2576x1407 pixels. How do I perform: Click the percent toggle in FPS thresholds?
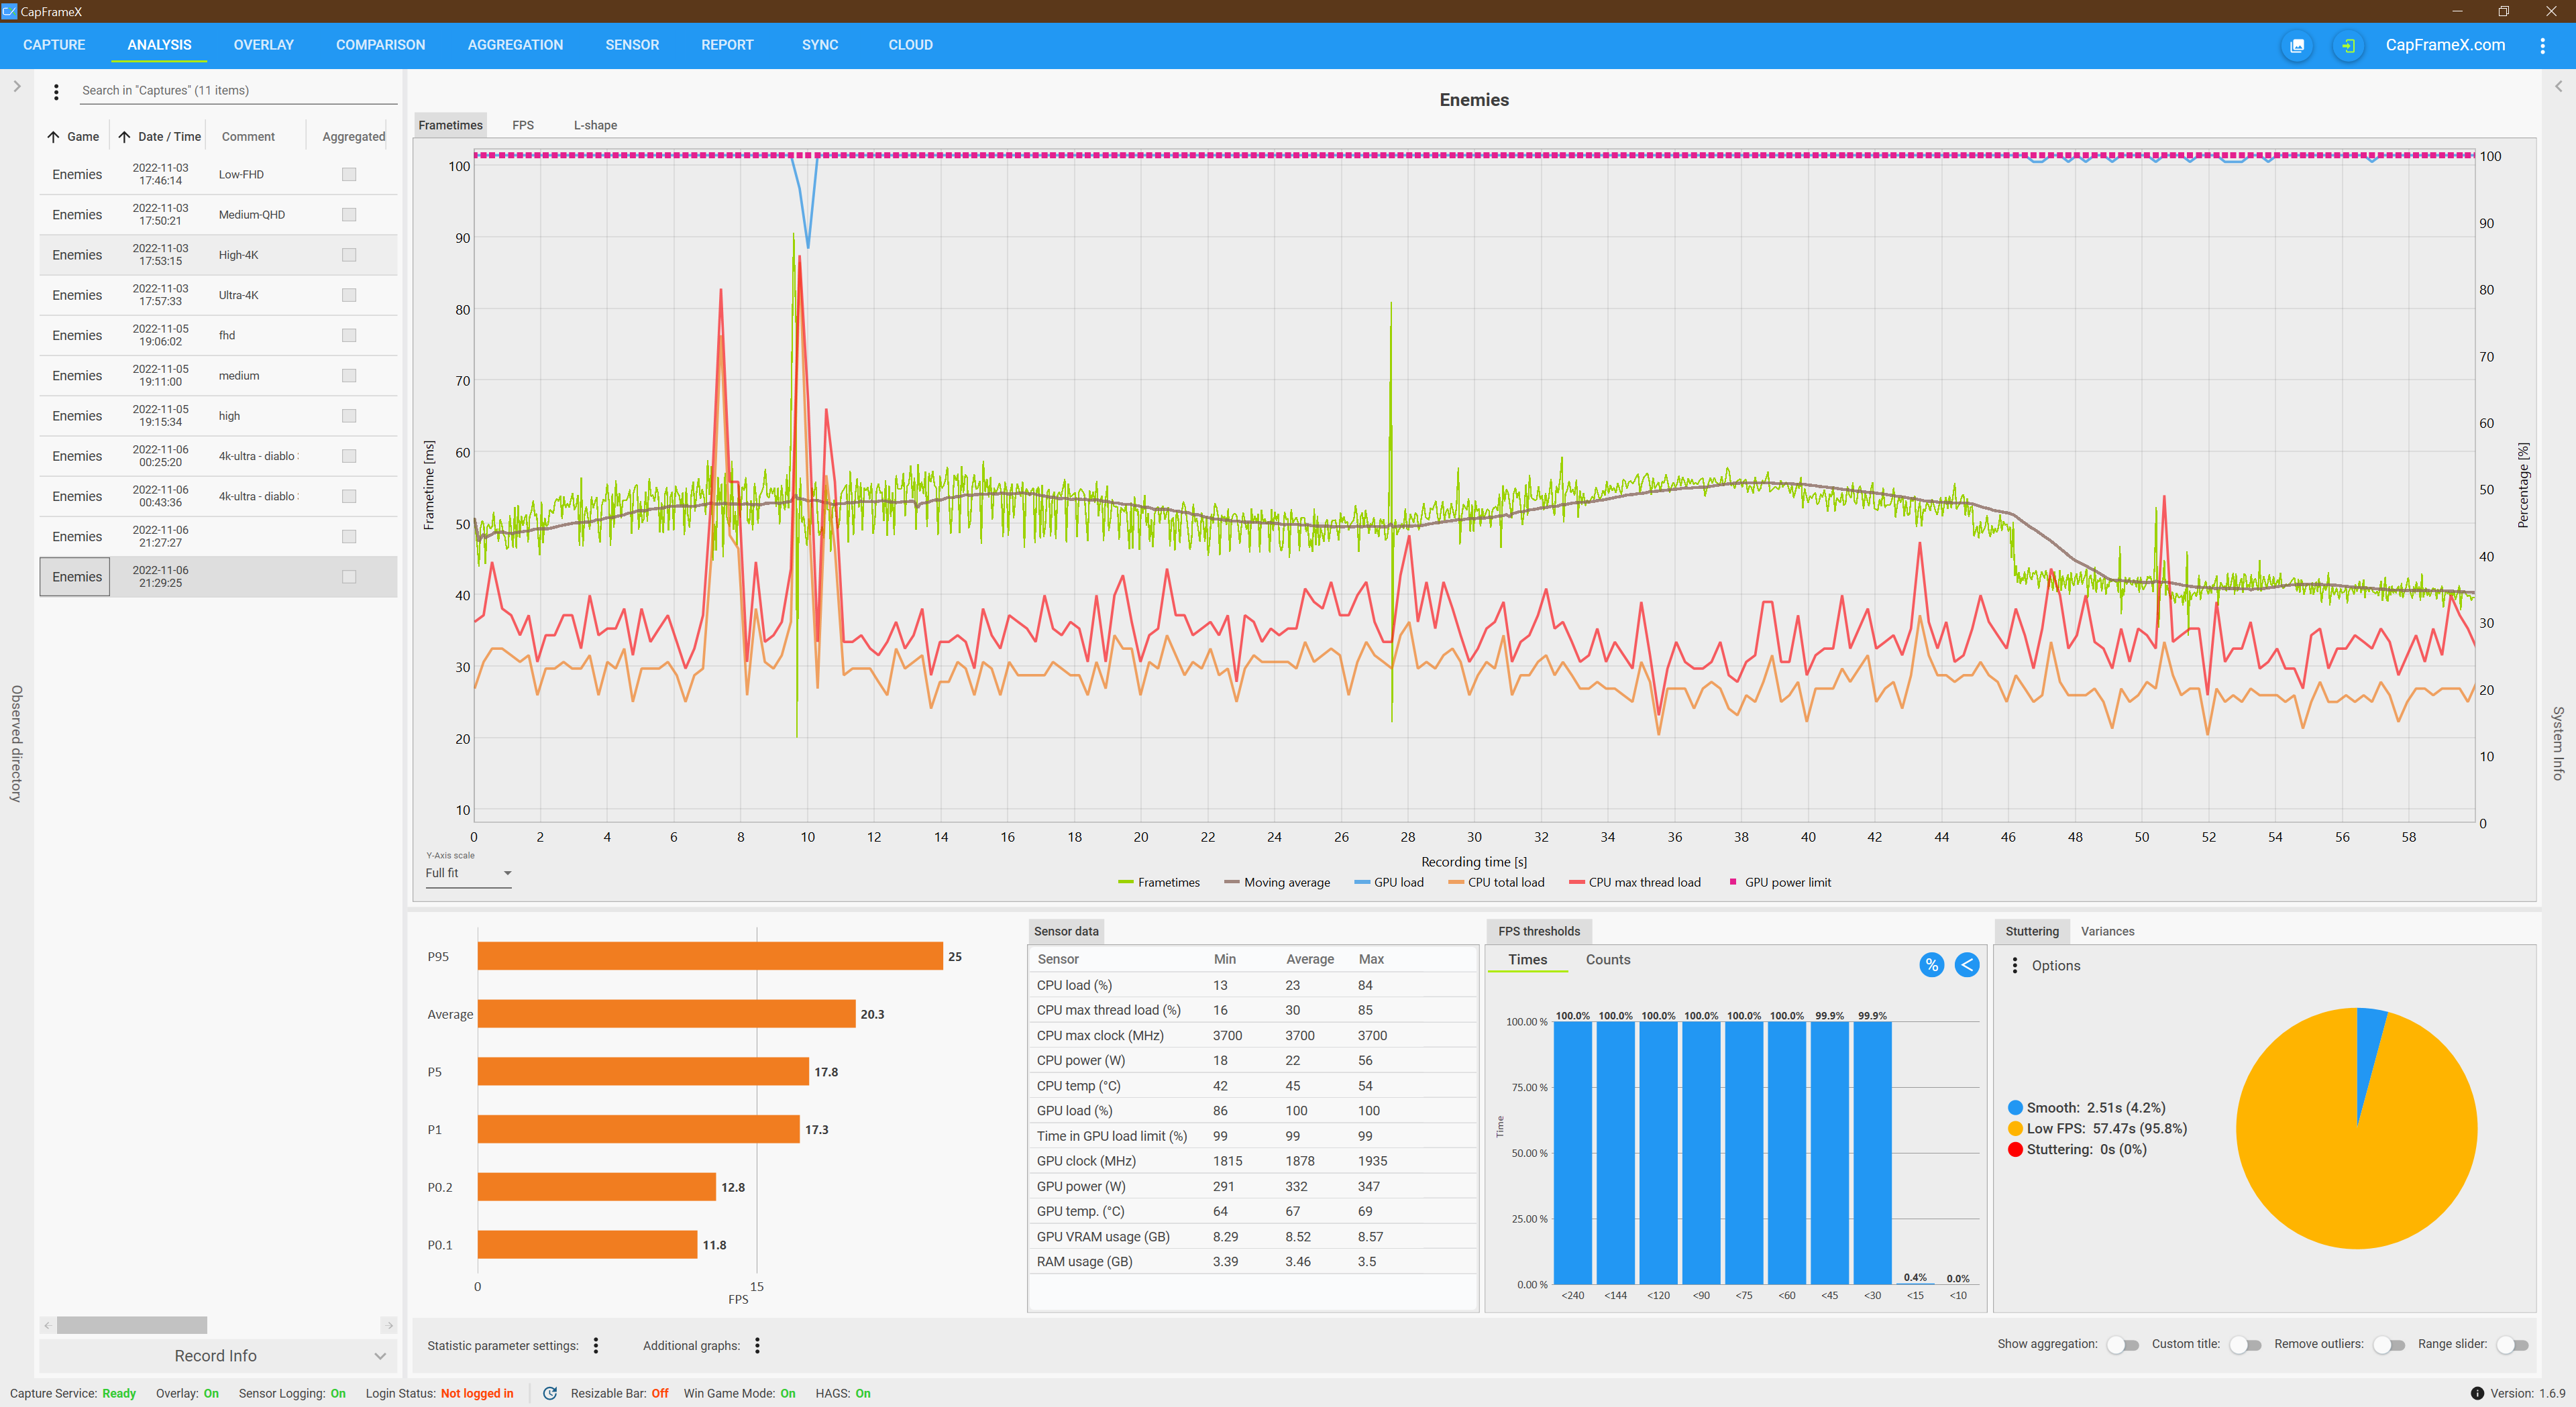pos(1931,964)
